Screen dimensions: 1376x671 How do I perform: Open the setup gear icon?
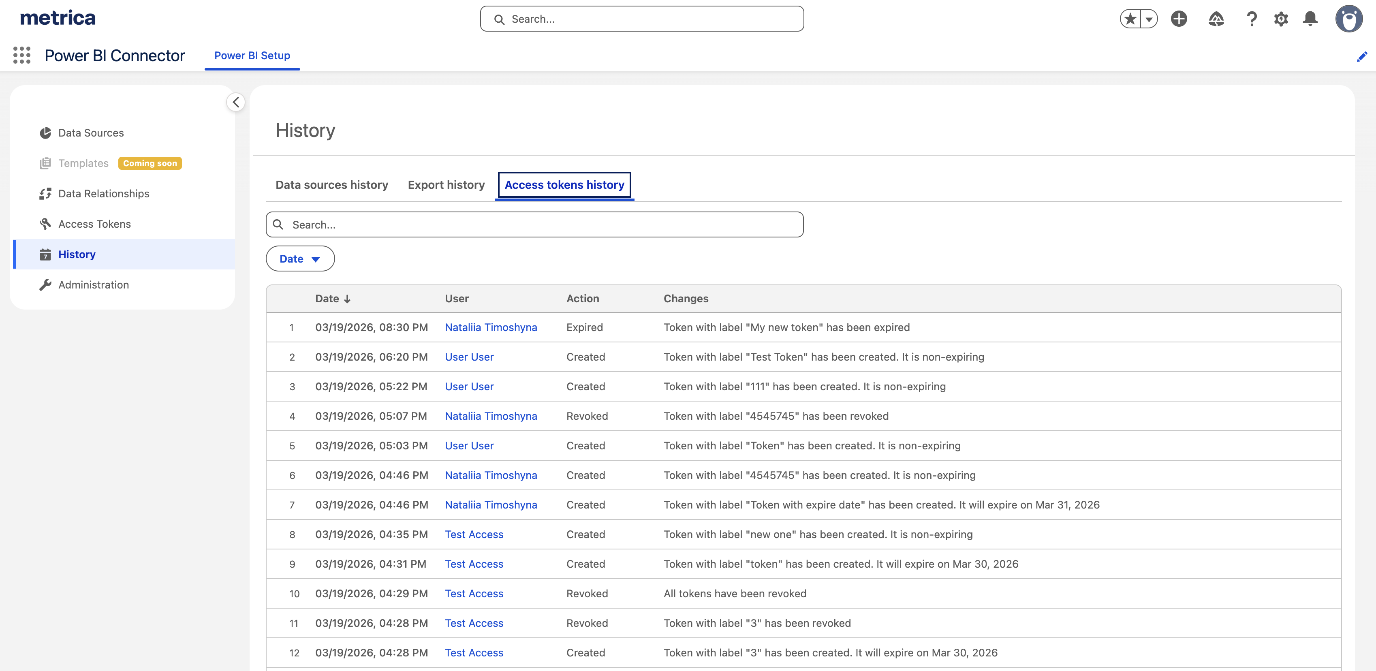point(1280,19)
